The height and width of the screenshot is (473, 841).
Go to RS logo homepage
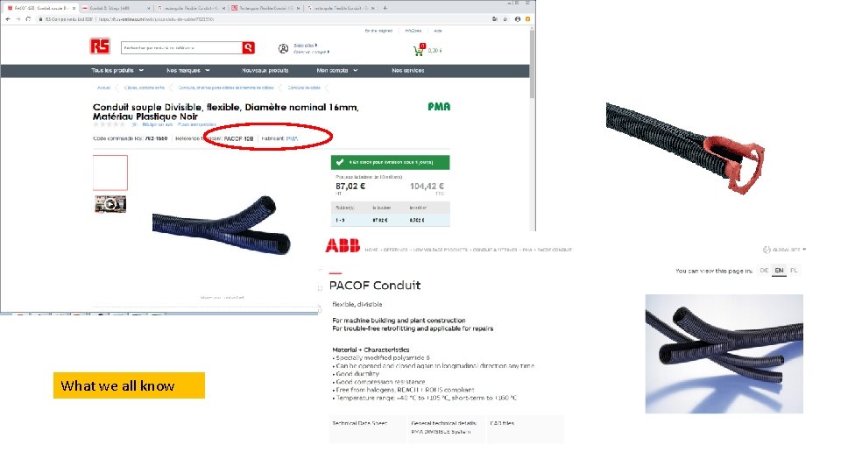pos(100,46)
